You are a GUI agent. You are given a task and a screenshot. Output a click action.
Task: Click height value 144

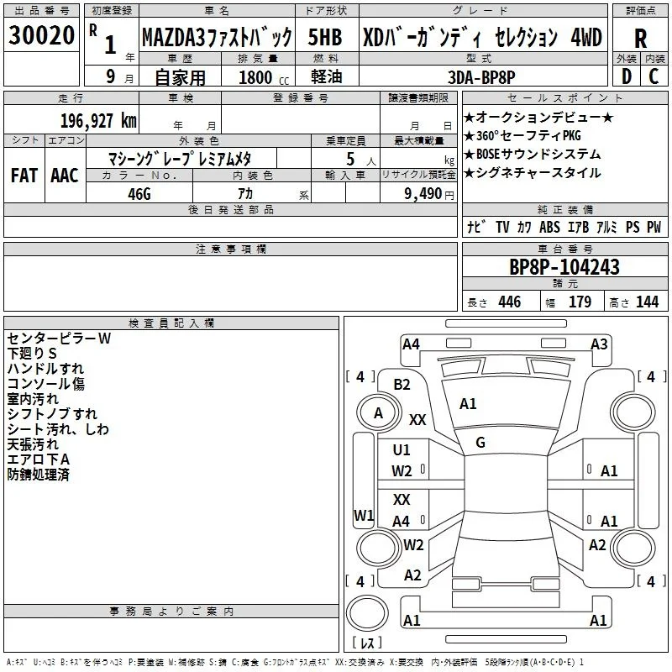(x=647, y=302)
